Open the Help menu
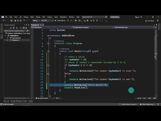Screen dimensions: 161x121 click(x=78, y=17)
